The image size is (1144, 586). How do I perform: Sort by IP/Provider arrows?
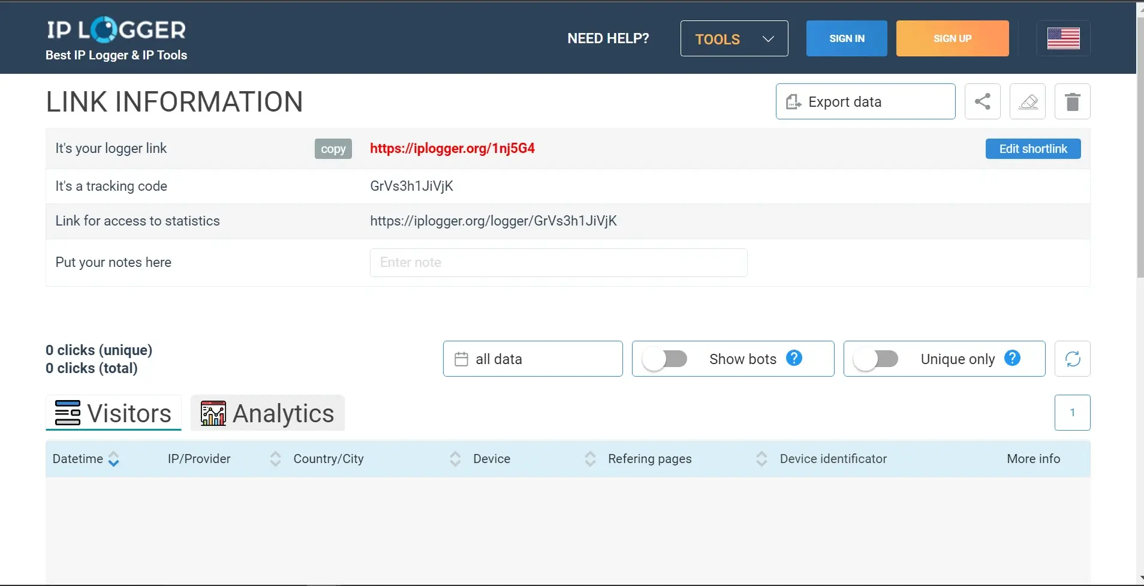click(275, 459)
